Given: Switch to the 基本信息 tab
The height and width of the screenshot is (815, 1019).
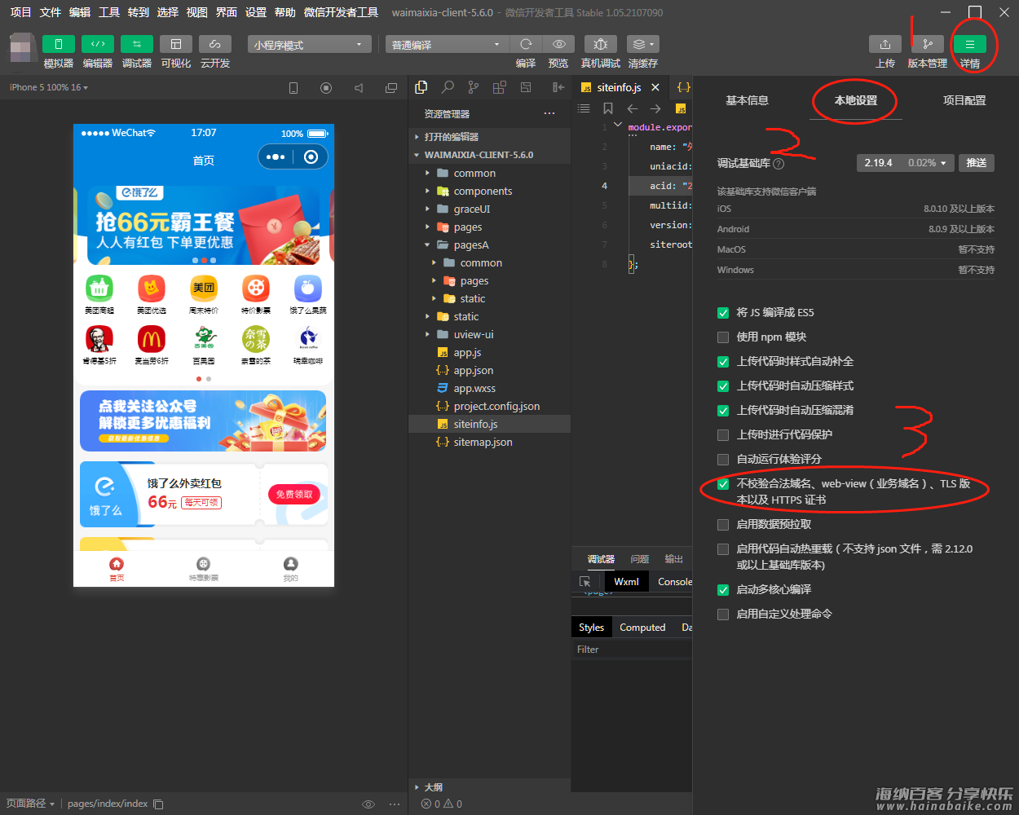Looking at the screenshot, I should pos(747,100).
